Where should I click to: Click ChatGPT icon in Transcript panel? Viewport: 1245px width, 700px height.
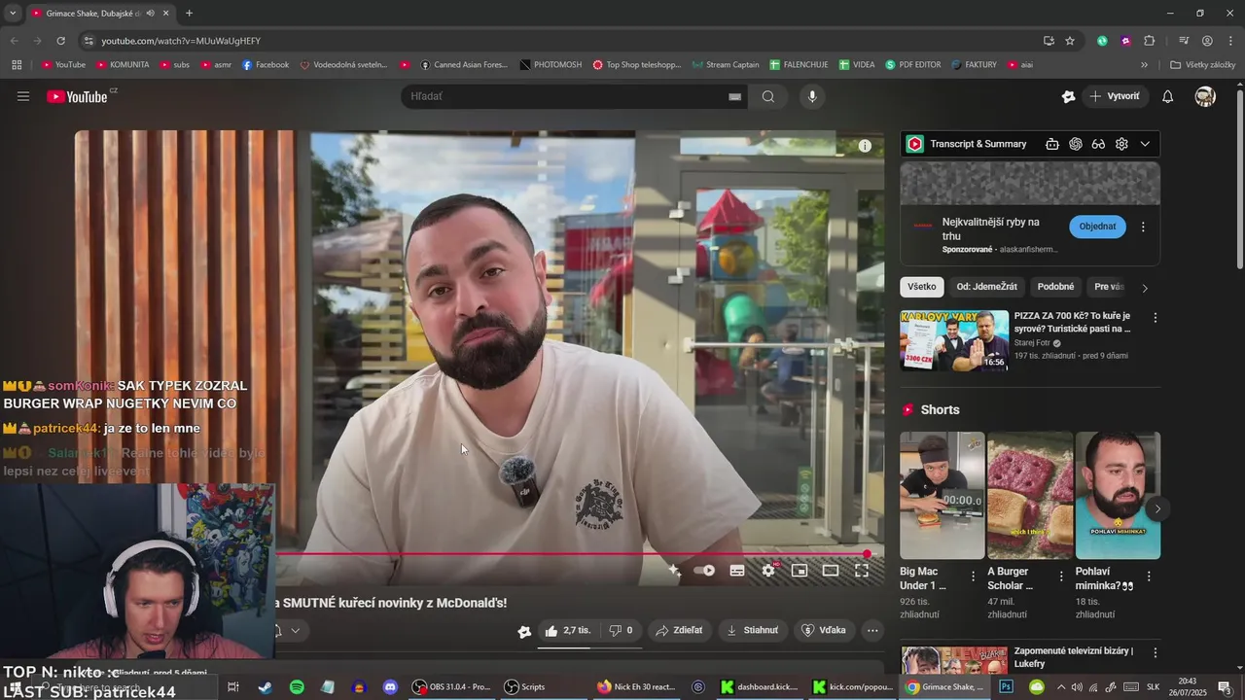(1076, 144)
